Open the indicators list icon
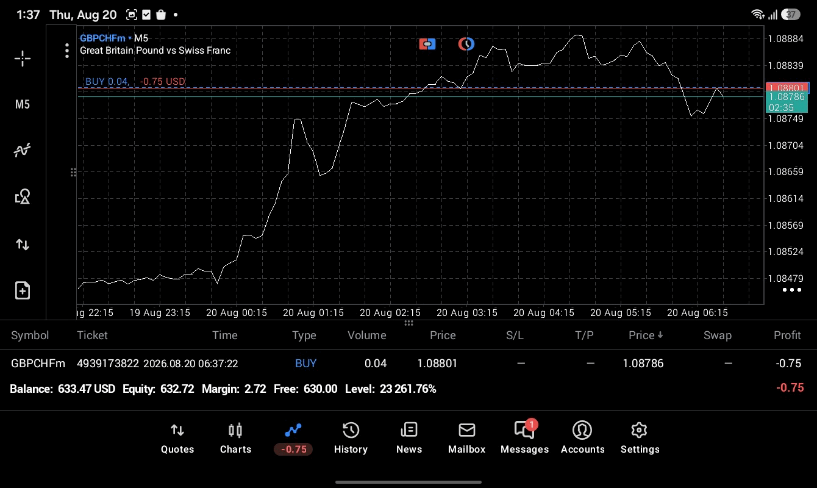This screenshot has height=488, width=817. pyautogui.click(x=23, y=150)
